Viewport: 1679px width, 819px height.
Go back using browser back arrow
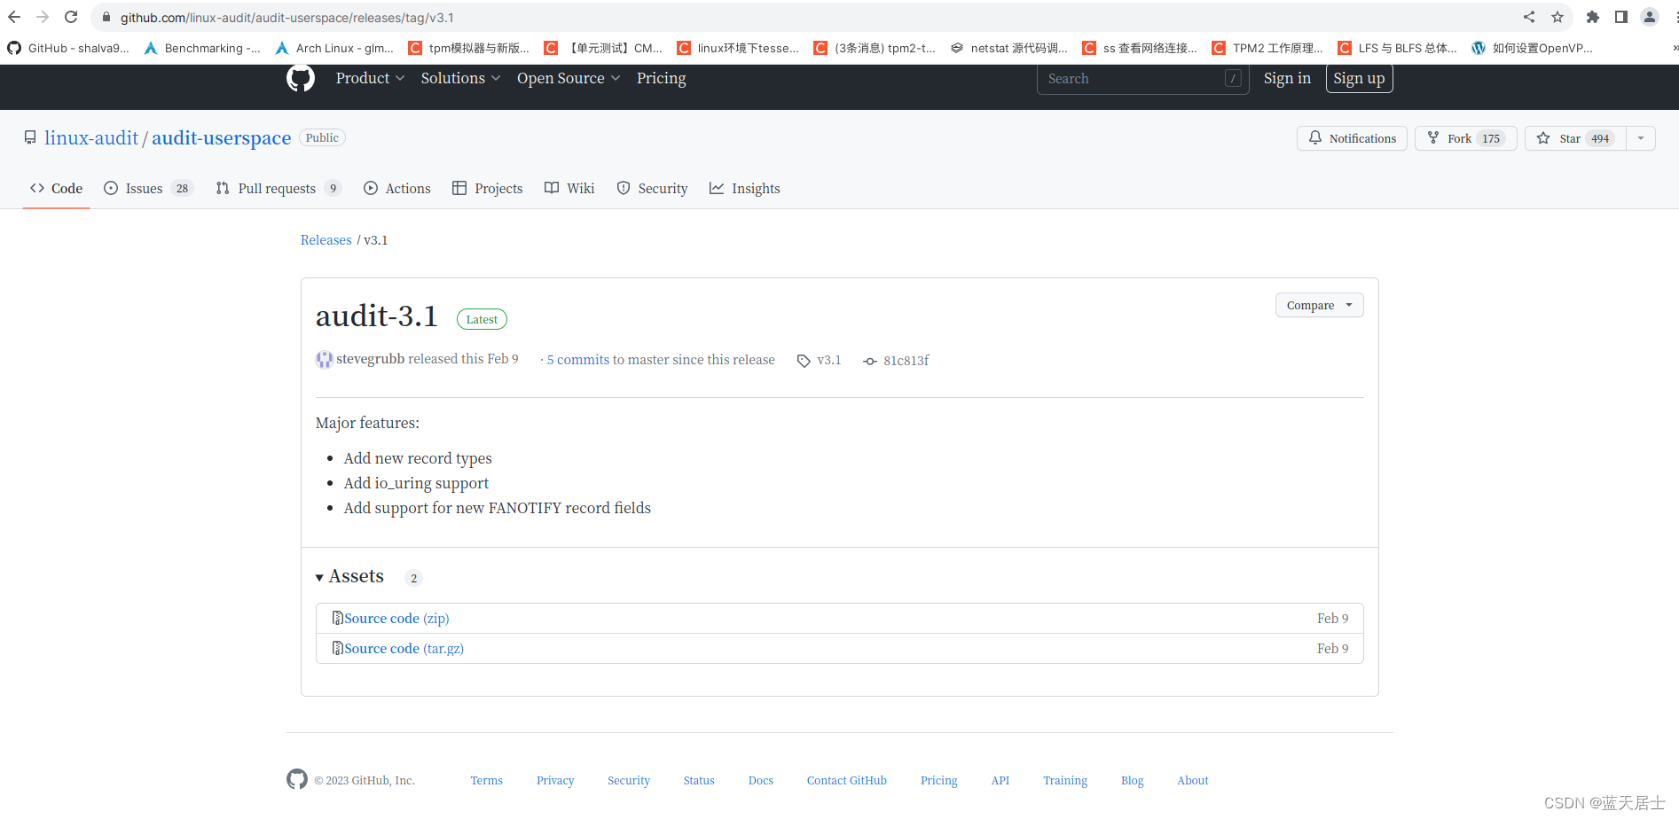pyautogui.click(x=14, y=17)
